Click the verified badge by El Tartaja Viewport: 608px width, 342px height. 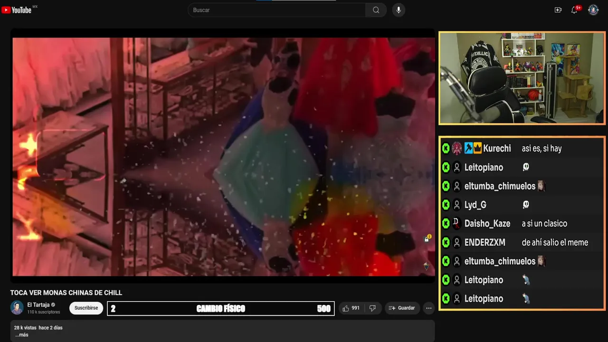53,305
